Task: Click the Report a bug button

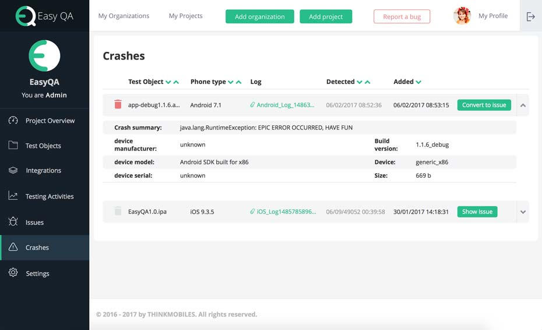Action: click(x=402, y=17)
